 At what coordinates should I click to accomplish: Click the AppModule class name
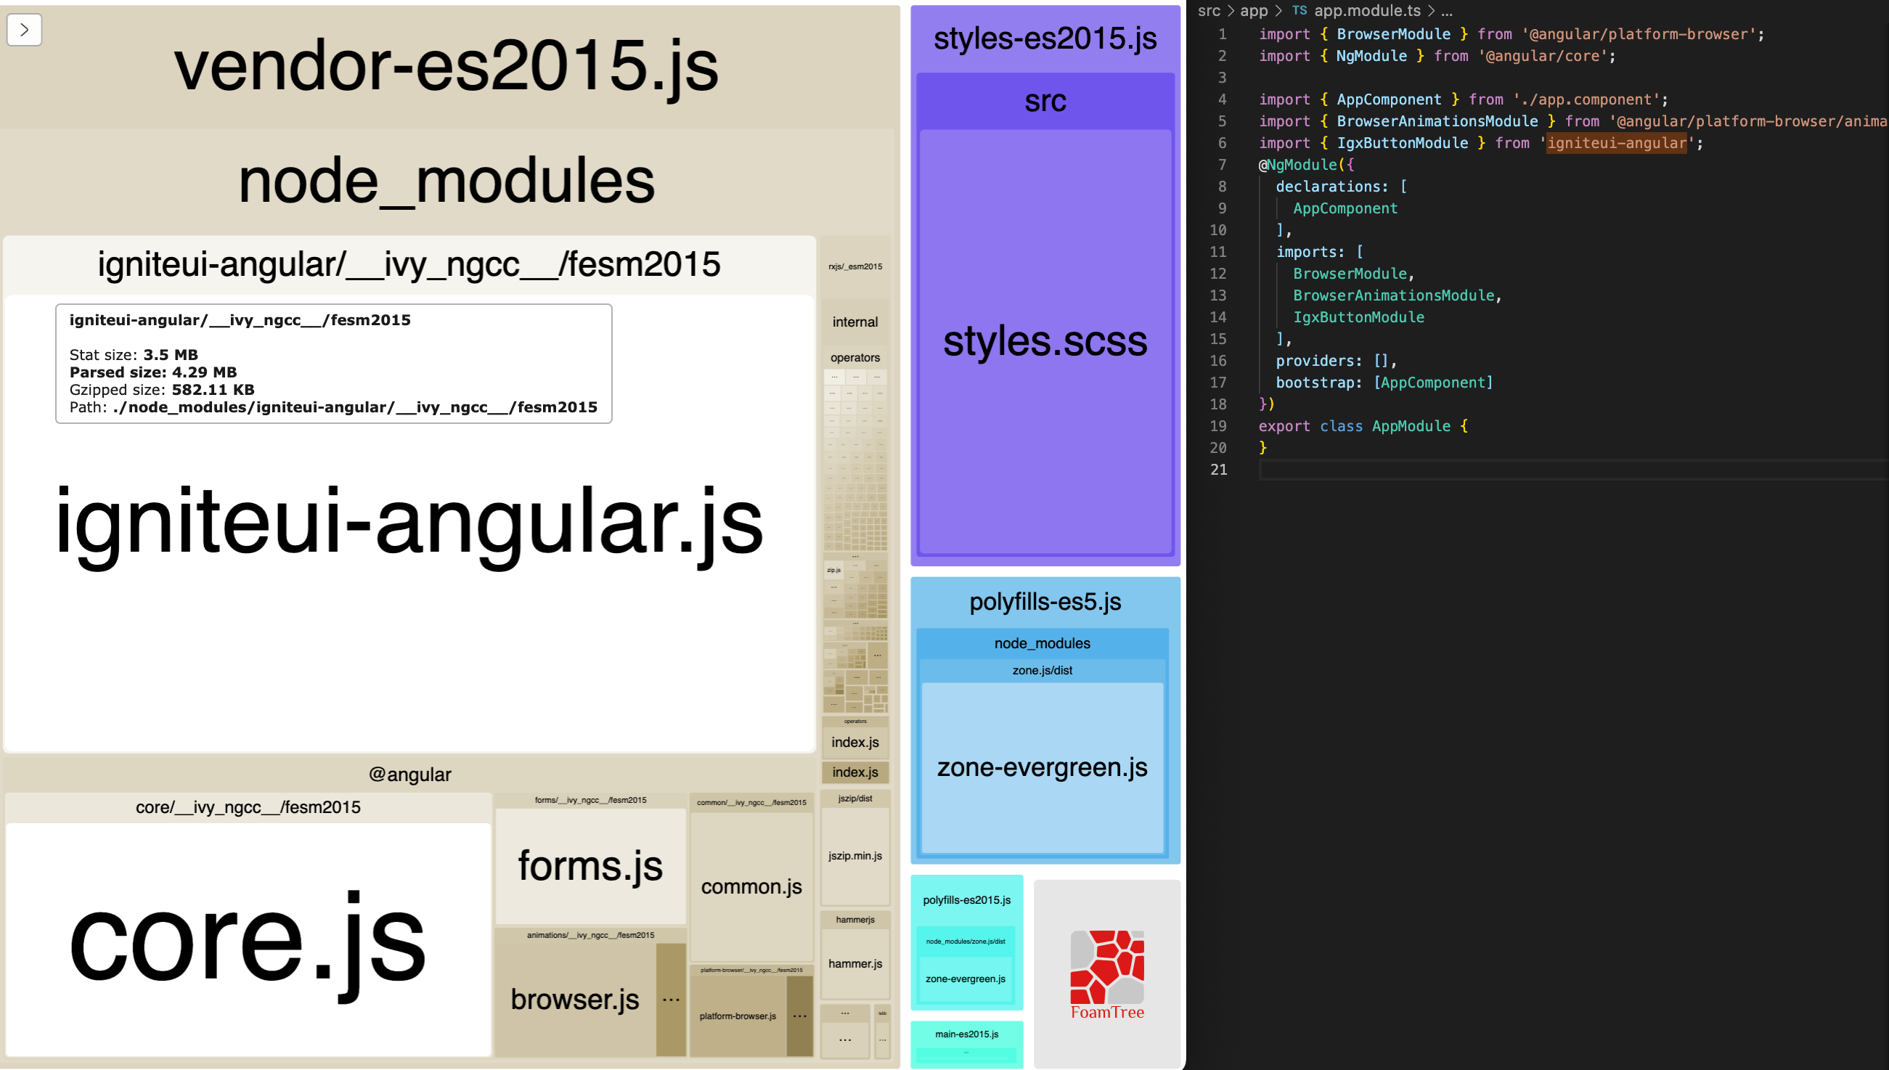[x=1411, y=426]
